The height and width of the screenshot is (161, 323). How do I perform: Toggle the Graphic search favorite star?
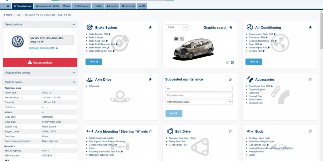(x=231, y=27)
